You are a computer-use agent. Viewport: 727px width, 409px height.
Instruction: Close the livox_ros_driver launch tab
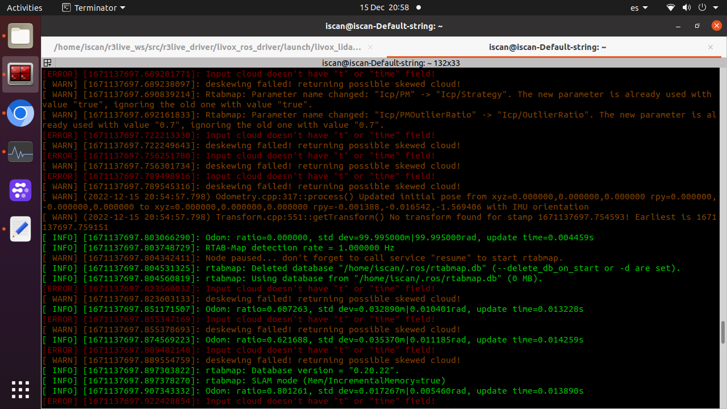(370, 47)
